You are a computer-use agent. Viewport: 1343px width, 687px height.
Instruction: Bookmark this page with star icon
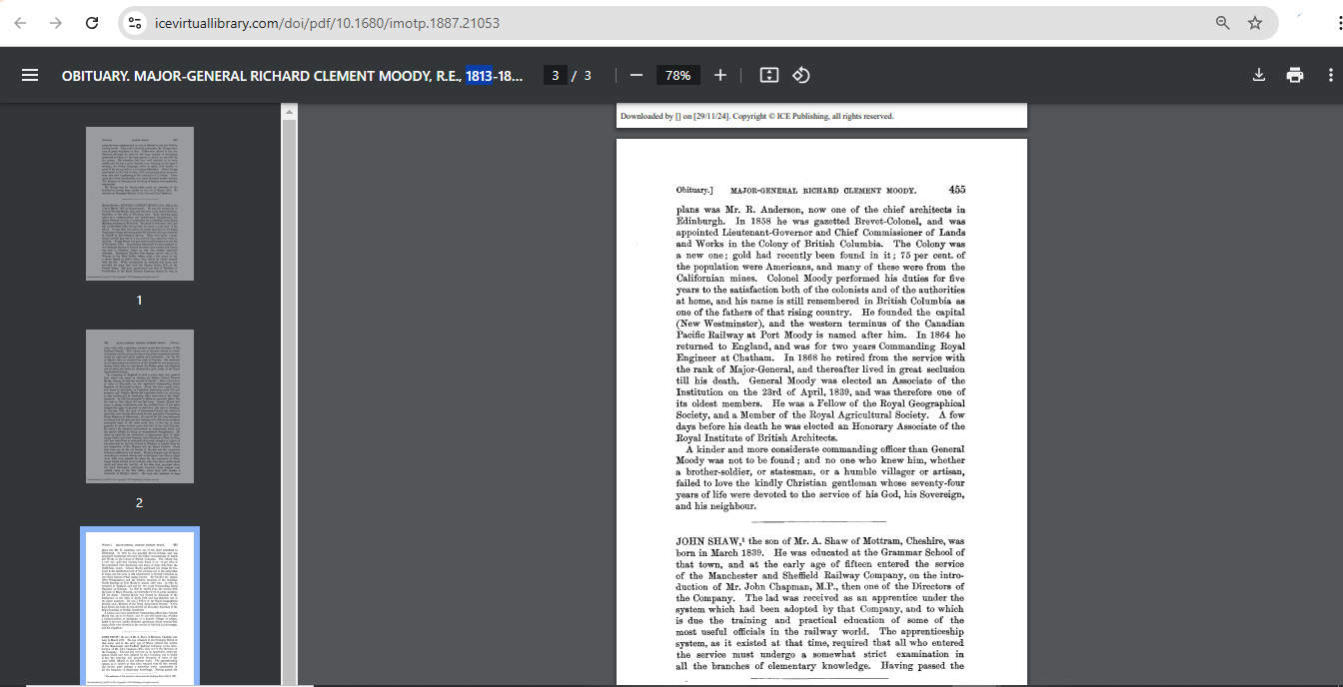[1255, 23]
